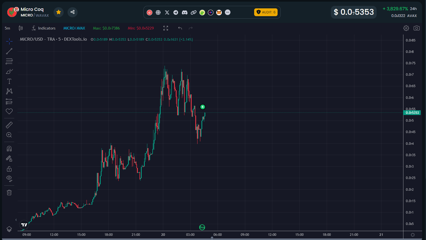Viewport: 426px width, 240px height.
Task: Open the more-links ellipsis menu
Action: 228,12
